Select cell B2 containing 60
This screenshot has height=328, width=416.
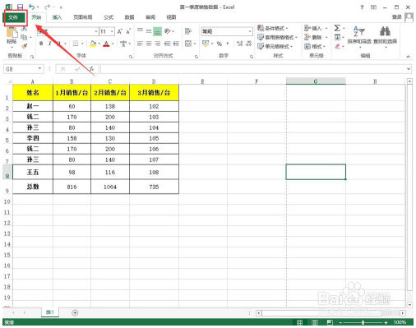pyautogui.click(x=72, y=106)
